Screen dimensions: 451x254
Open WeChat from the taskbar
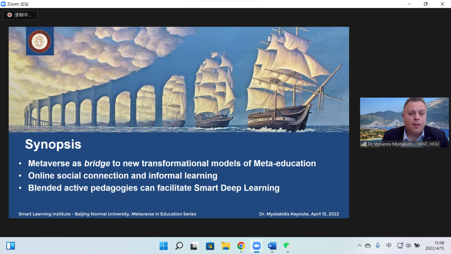pyautogui.click(x=287, y=246)
